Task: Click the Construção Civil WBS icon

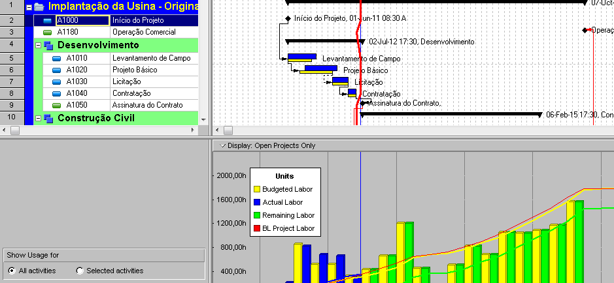Action: (x=48, y=118)
